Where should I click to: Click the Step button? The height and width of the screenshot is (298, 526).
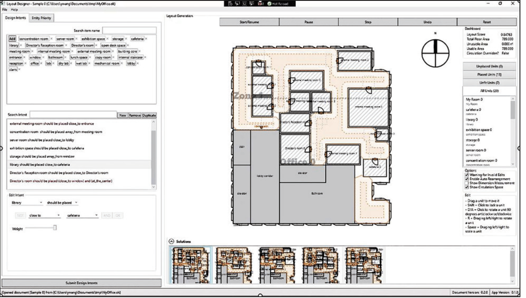point(368,22)
